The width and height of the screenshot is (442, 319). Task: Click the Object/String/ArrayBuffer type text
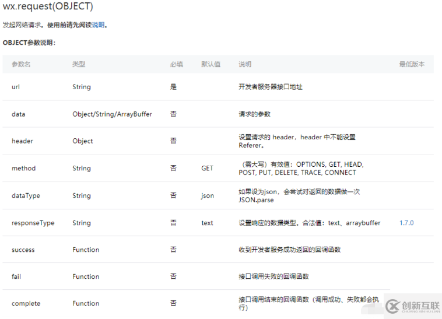point(112,114)
